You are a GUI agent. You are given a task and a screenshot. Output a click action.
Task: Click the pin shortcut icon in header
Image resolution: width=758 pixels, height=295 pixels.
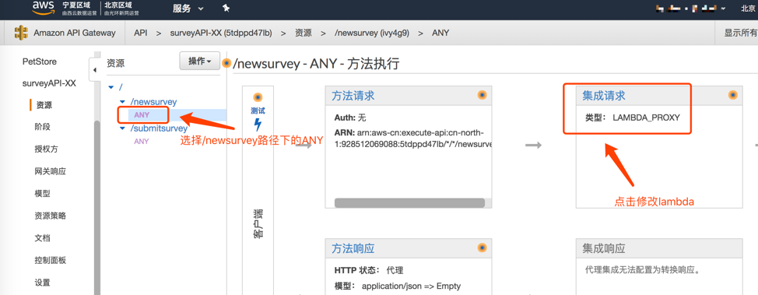(x=226, y=9)
